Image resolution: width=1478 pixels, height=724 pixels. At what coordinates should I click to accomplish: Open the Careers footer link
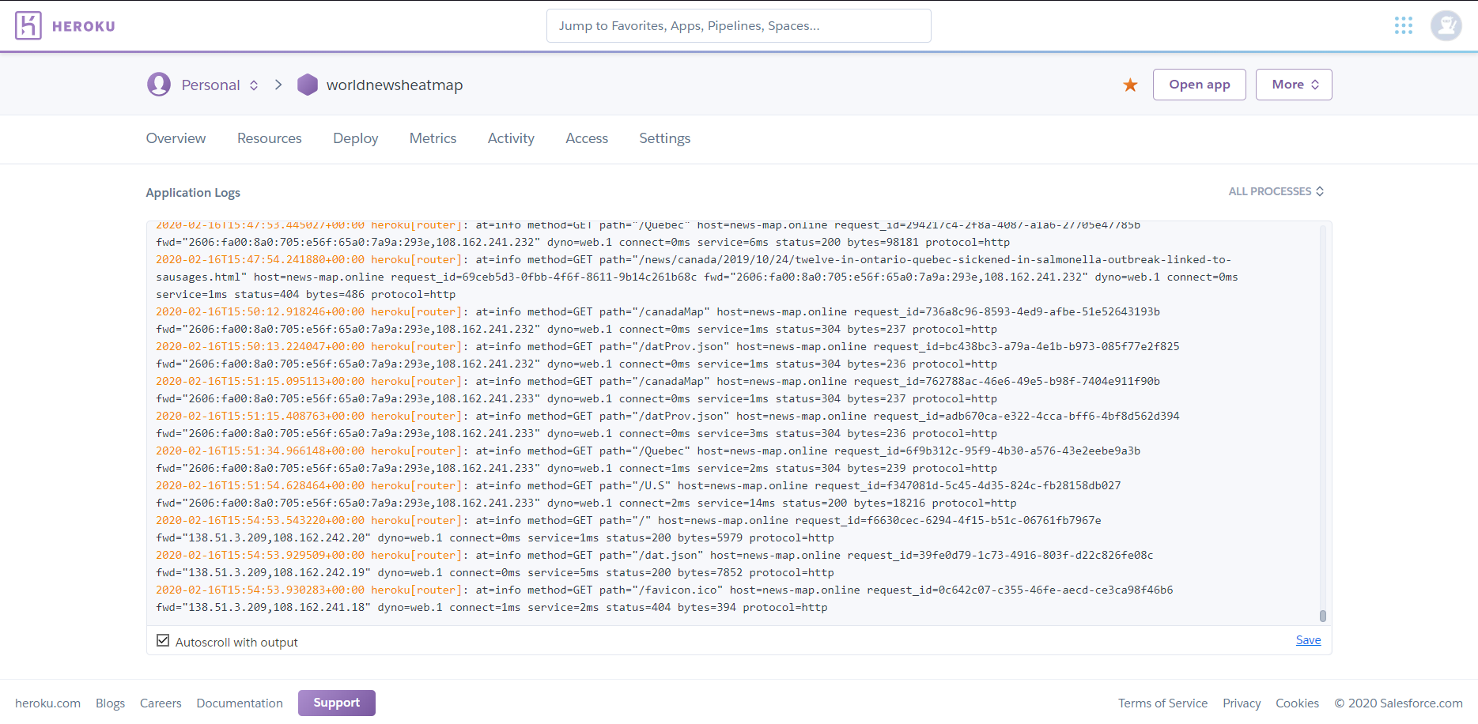(161, 703)
